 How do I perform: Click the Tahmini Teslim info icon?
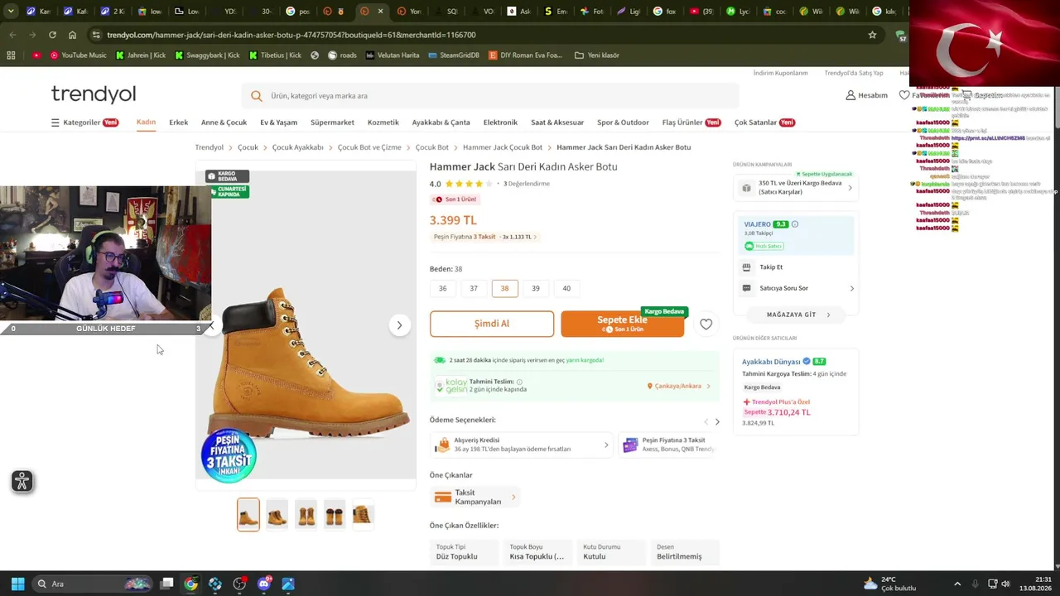coord(519,382)
